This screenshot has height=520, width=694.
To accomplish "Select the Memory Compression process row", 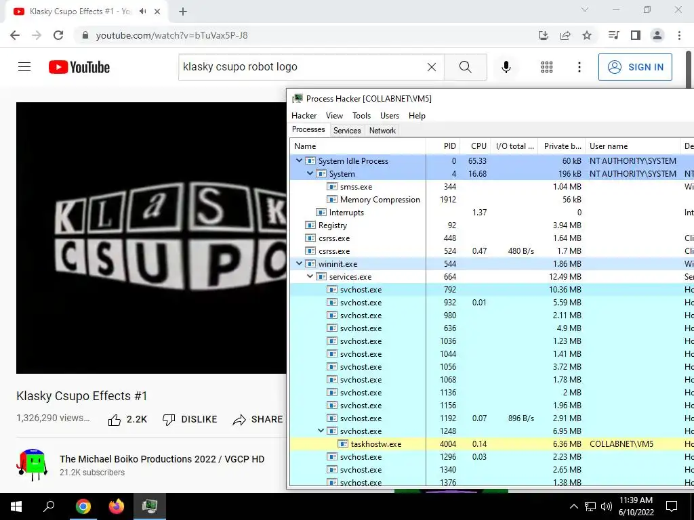I will pyautogui.click(x=491, y=199).
